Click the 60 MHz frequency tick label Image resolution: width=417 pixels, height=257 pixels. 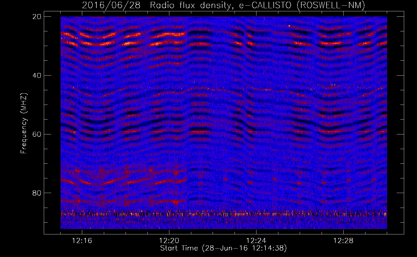37,134
